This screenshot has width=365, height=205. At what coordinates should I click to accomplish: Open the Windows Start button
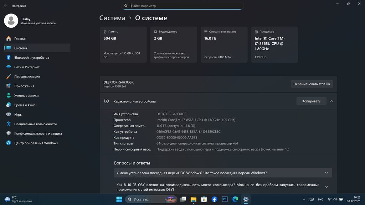click(x=119, y=199)
